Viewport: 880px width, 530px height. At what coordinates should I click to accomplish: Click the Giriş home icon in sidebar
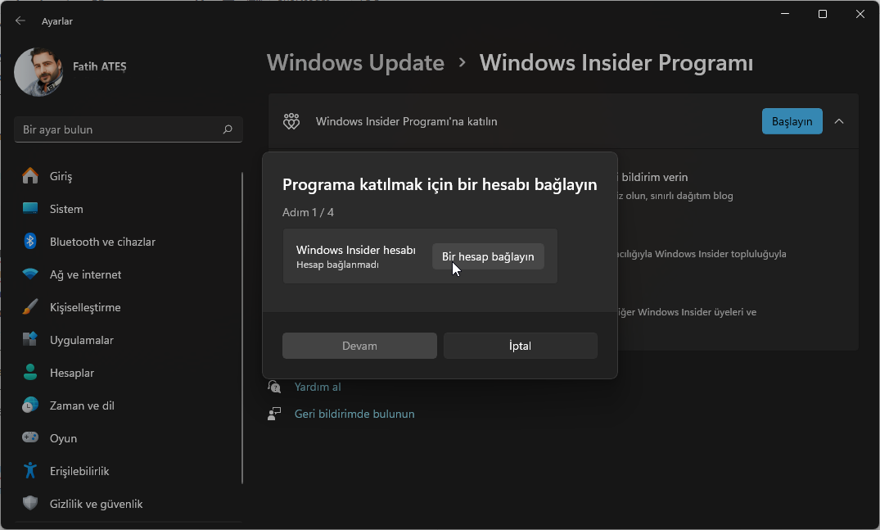[x=30, y=176]
